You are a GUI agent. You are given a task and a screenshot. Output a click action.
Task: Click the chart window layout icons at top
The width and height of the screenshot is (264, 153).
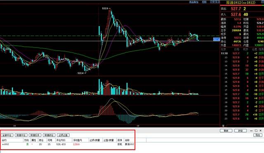pyautogui.click(x=215, y=2)
